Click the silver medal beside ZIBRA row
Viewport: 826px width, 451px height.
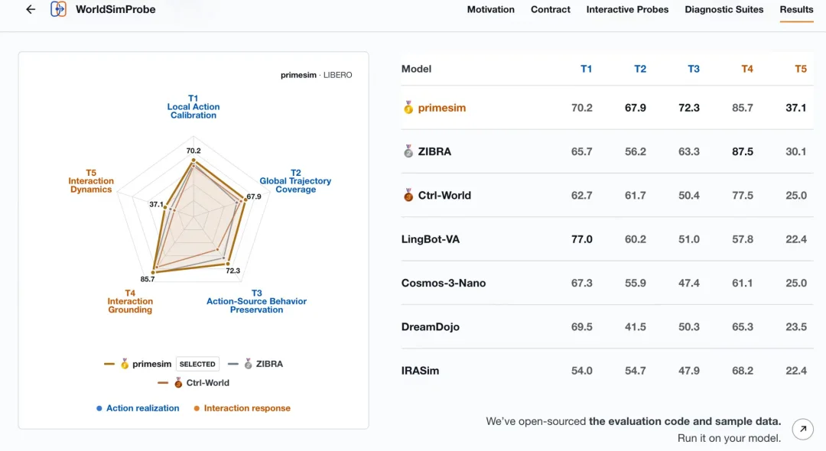pyautogui.click(x=408, y=151)
